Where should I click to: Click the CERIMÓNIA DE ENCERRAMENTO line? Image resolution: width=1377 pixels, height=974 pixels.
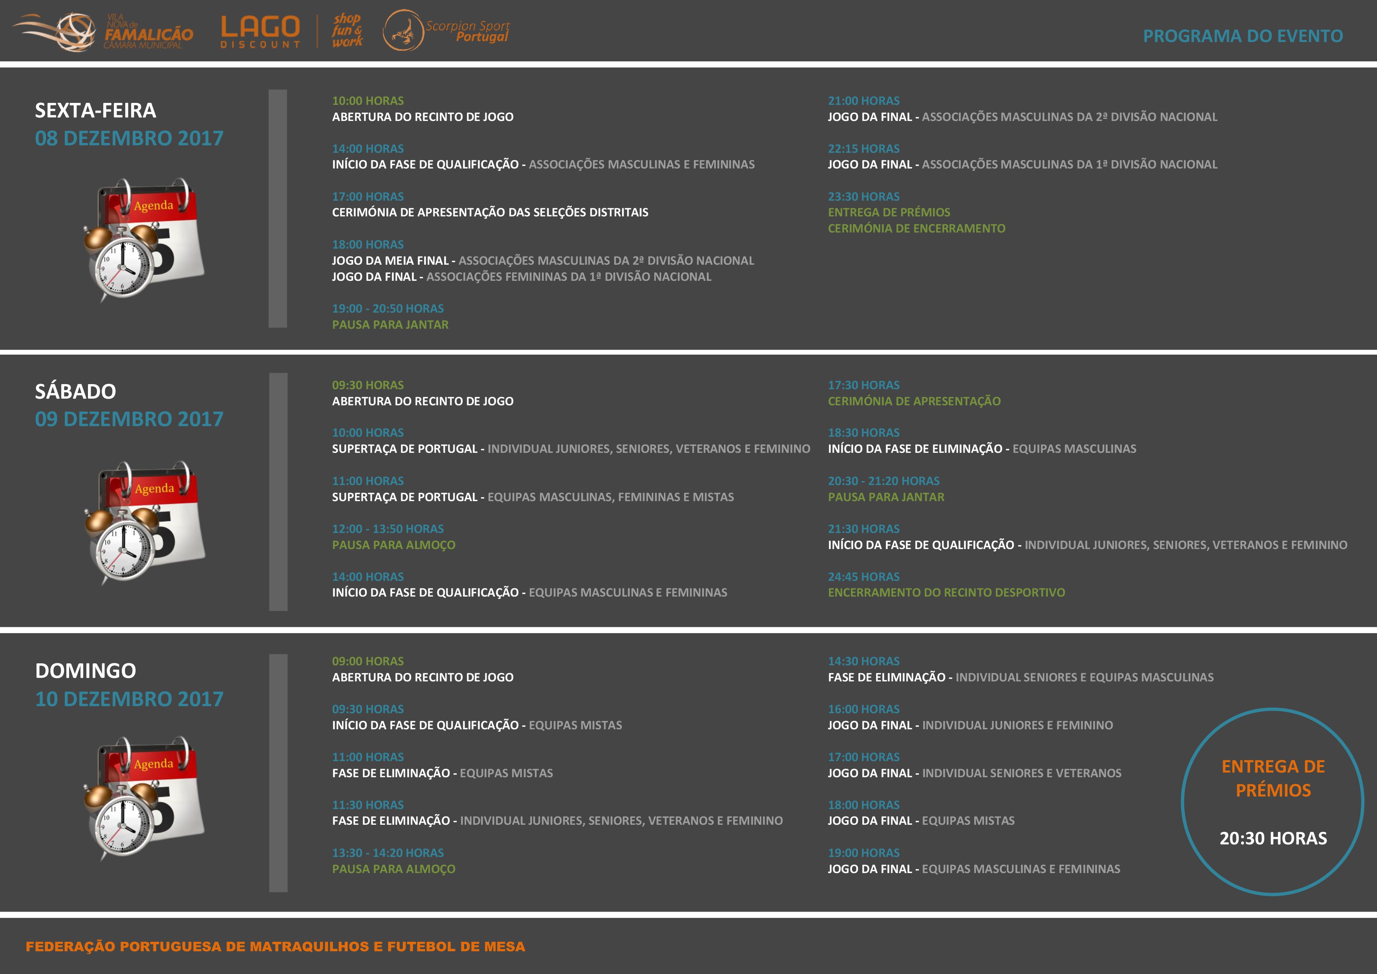[916, 229]
